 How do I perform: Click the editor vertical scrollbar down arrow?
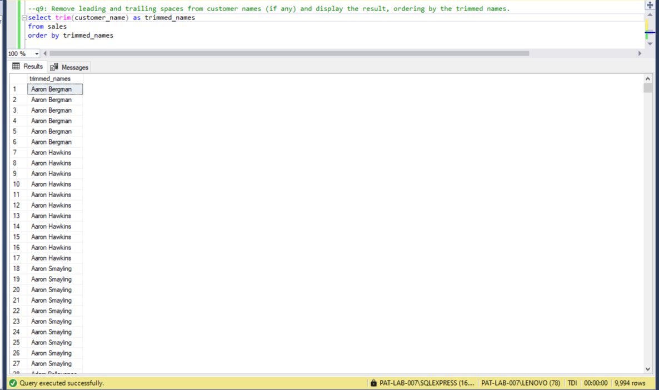point(650,44)
